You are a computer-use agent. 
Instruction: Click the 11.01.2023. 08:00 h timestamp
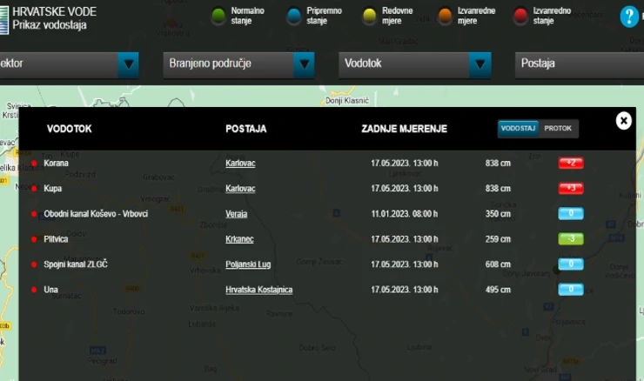click(404, 214)
